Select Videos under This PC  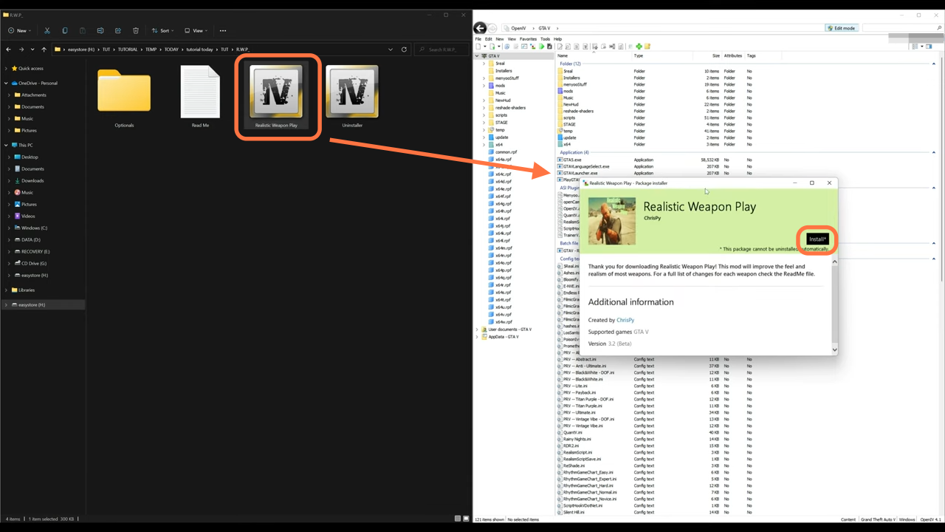pos(28,216)
